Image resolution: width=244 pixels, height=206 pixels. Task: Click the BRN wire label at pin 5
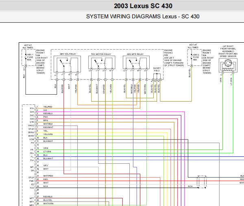click(x=46, y=120)
